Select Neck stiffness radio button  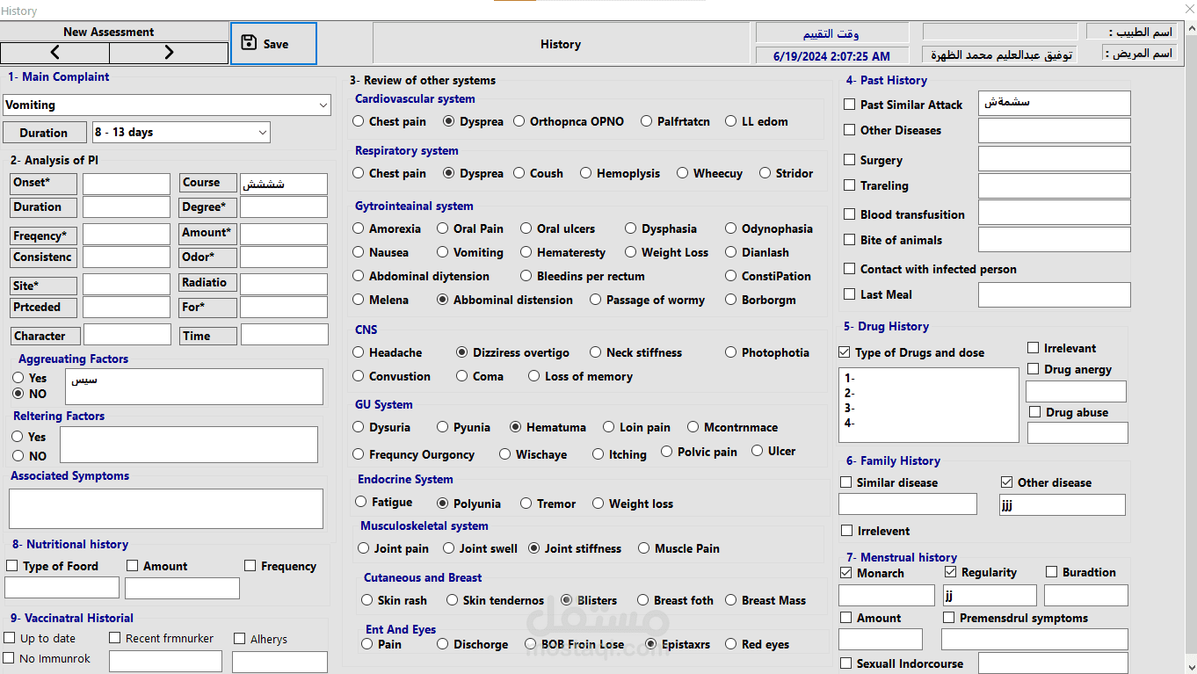pyautogui.click(x=596, y=352)
